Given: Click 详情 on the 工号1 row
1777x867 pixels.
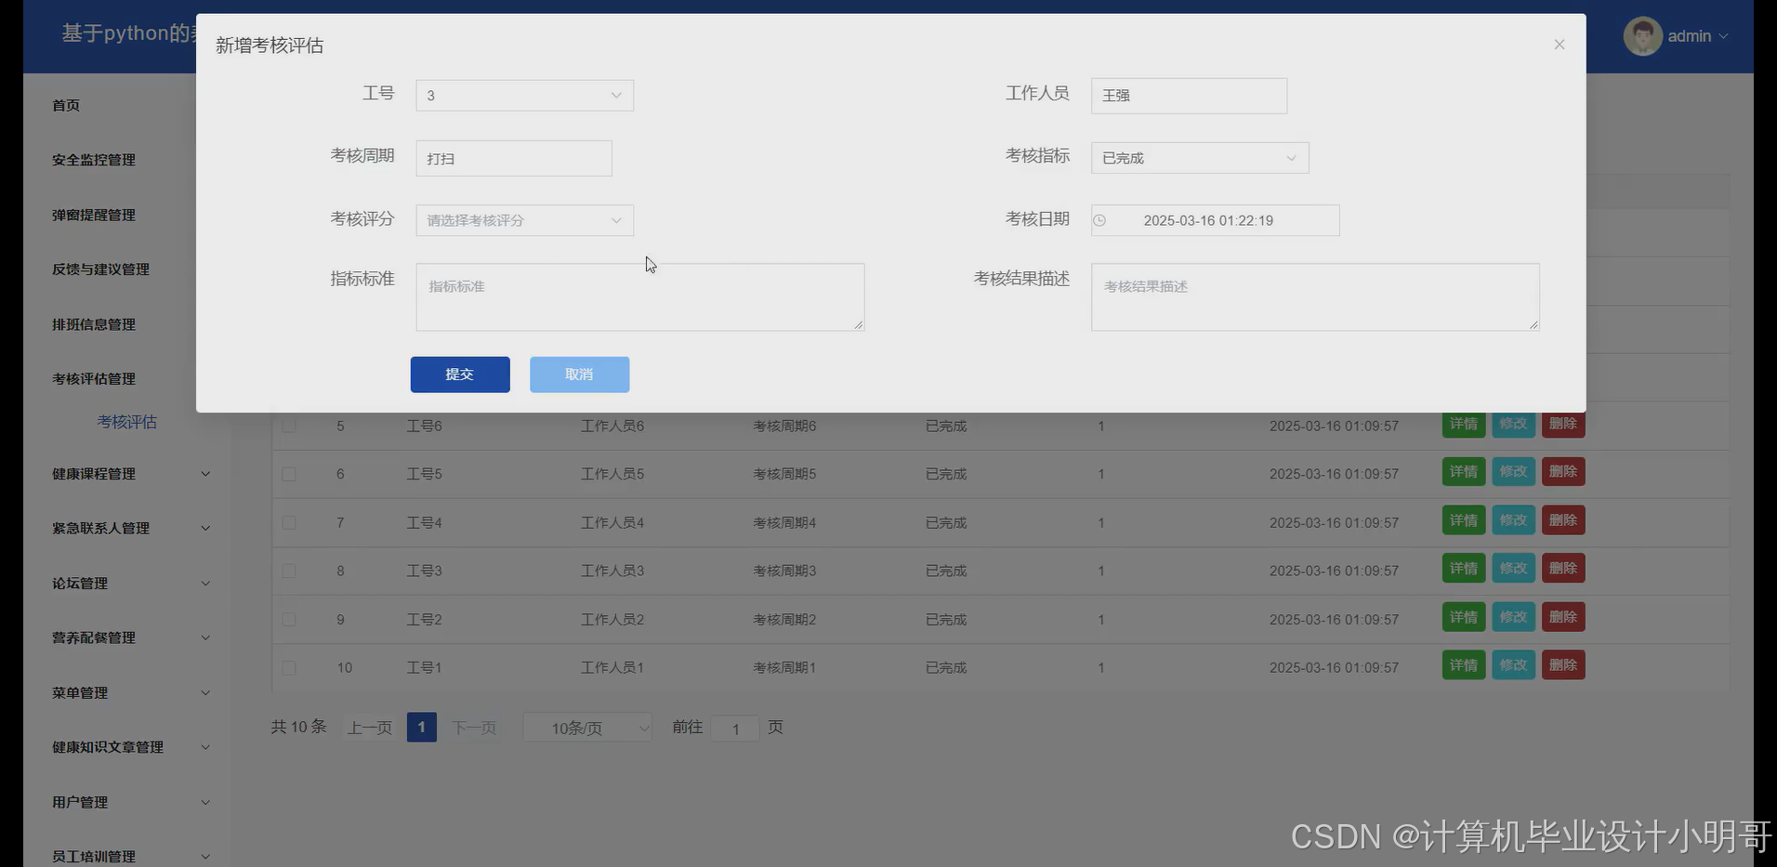Looking at the screenshot, I should [1463, 664].
